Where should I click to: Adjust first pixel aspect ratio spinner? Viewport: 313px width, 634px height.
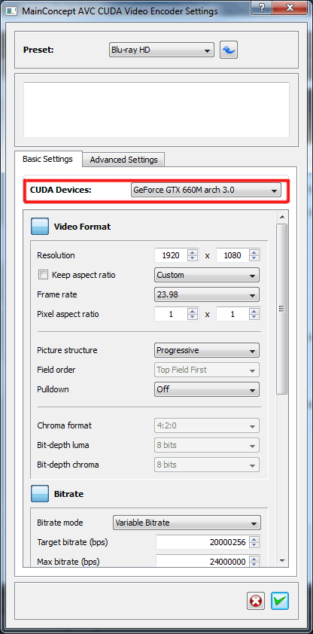193,314
